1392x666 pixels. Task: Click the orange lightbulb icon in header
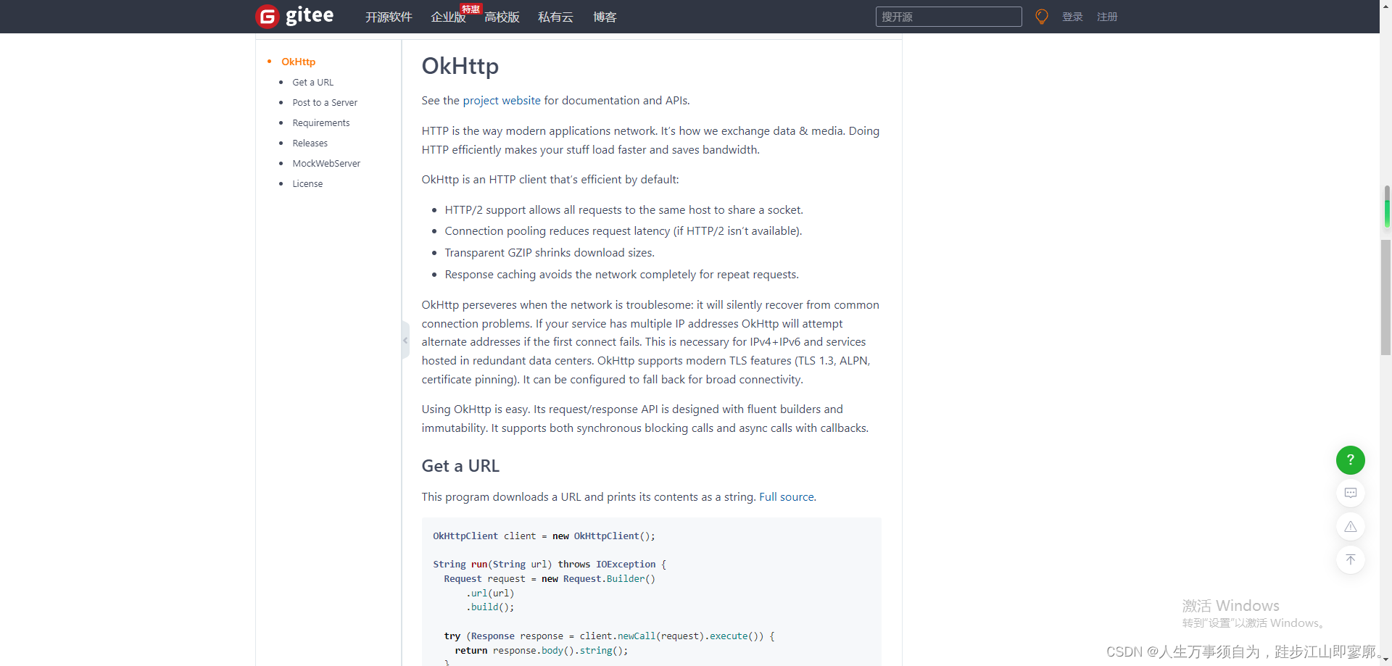1041,16
